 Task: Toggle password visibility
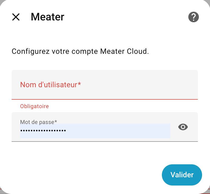pos(183,127)
